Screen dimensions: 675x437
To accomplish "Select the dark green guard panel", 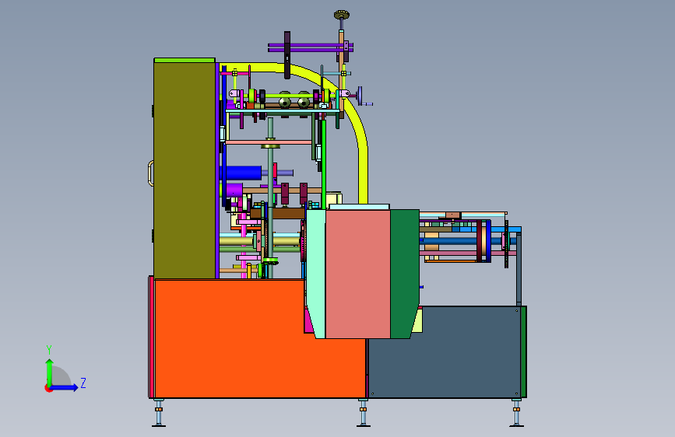I will pos(405,274).
